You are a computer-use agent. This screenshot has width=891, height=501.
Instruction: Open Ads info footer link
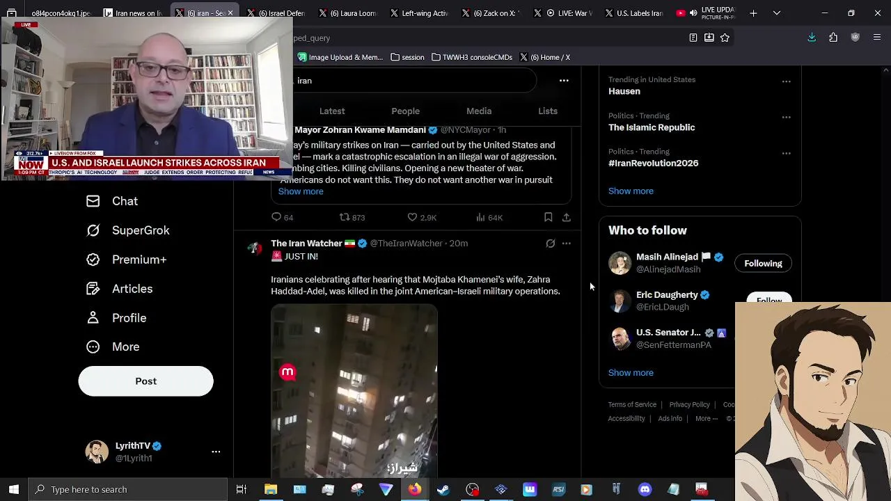click(x=670, y=418)
